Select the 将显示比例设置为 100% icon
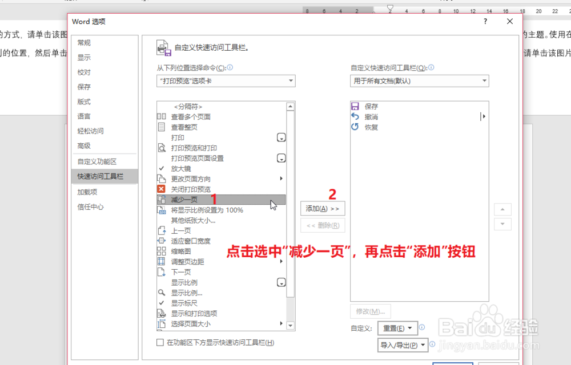The height and width of the screenshot is (365, 571). tap(162, 210)
